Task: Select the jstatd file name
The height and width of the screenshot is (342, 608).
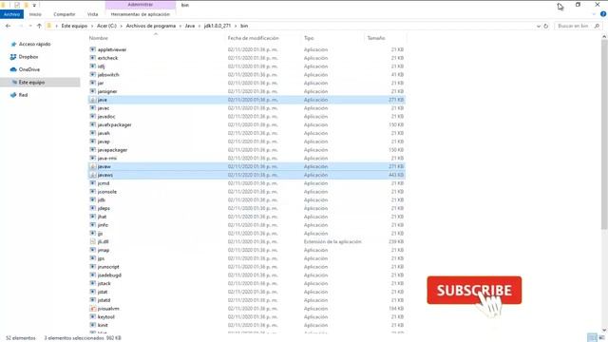Action: pyautogui.click(x=104, y=300)
